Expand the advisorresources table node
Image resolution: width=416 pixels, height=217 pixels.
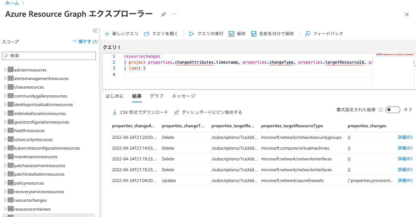[5, 70]
